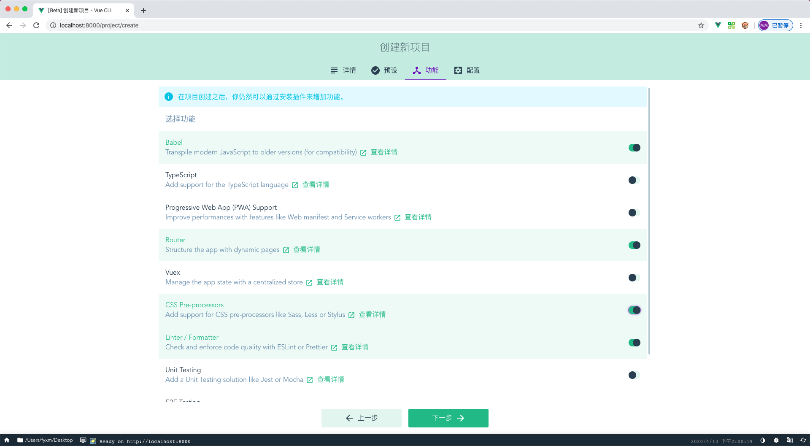Image resolution: width=810 pixels, height=446 pixels.
Task: Click the feature list scrollbar
Action: tap(649, 221)
